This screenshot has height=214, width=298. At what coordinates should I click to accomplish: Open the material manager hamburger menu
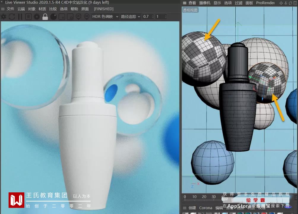coord(184,208)
